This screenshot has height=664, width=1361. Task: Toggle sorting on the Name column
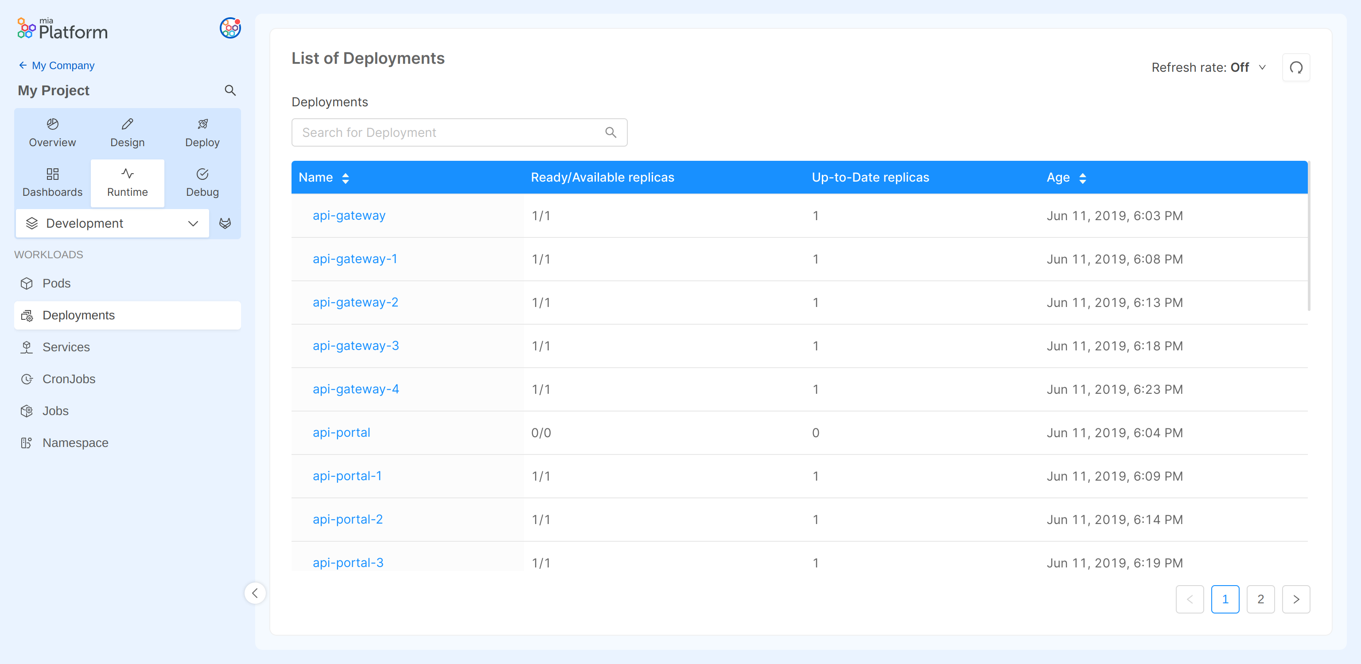[x=346, y=178]
